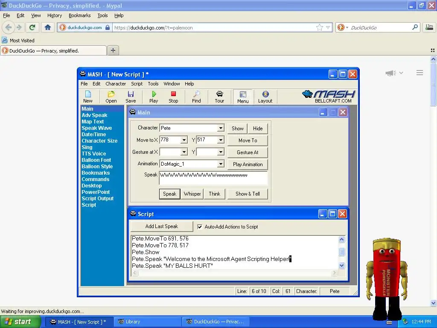Expand the Move to X dropdown

point(184,140)
